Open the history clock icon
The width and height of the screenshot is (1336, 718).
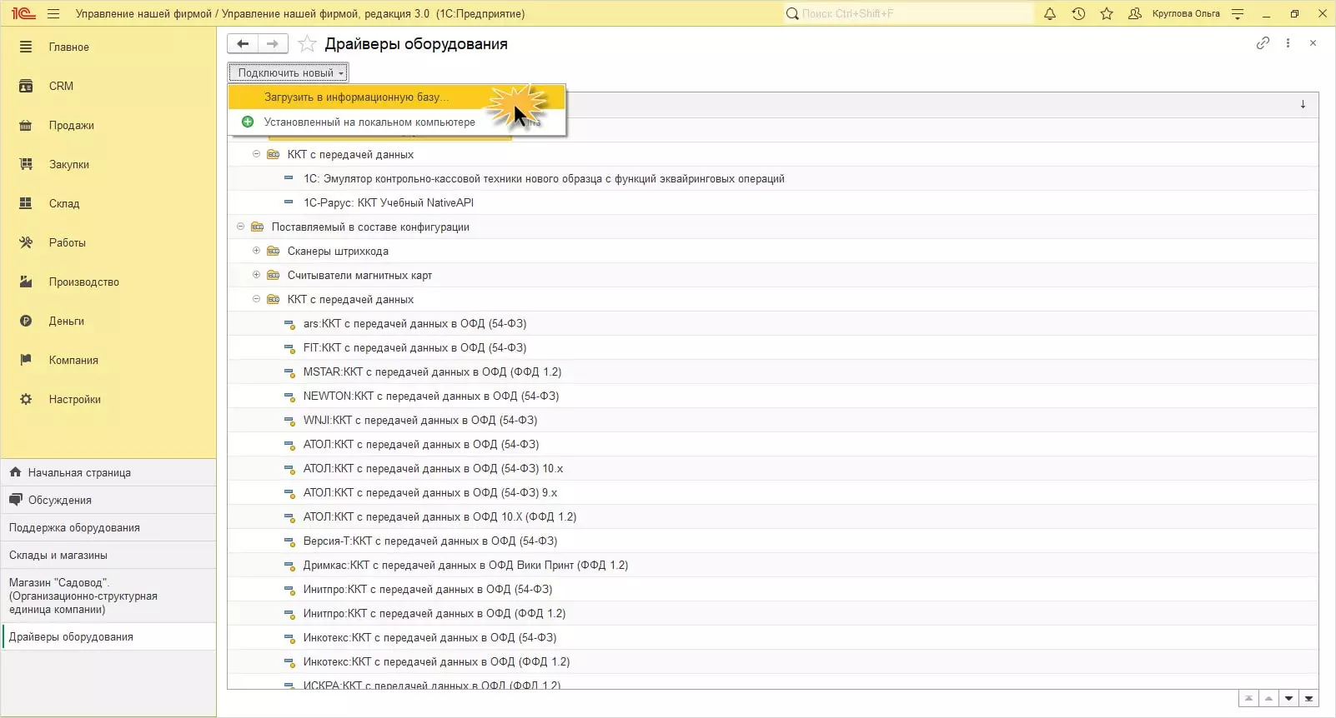(x=1078, y=13)
